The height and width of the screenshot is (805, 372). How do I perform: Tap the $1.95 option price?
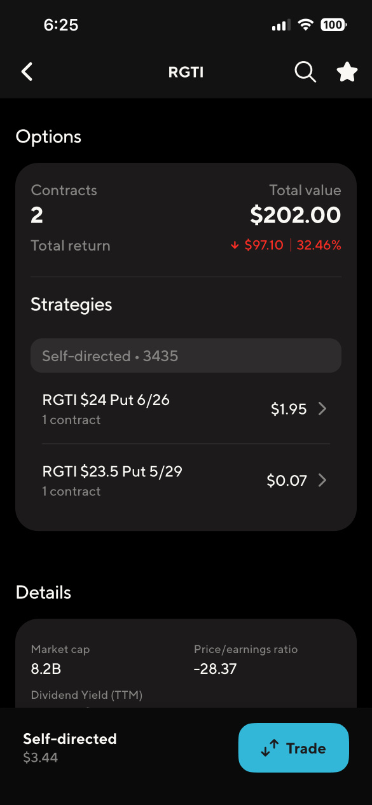(x=289, y=409)
